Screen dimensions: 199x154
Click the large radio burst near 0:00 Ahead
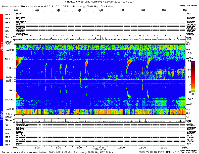[19, 61]
